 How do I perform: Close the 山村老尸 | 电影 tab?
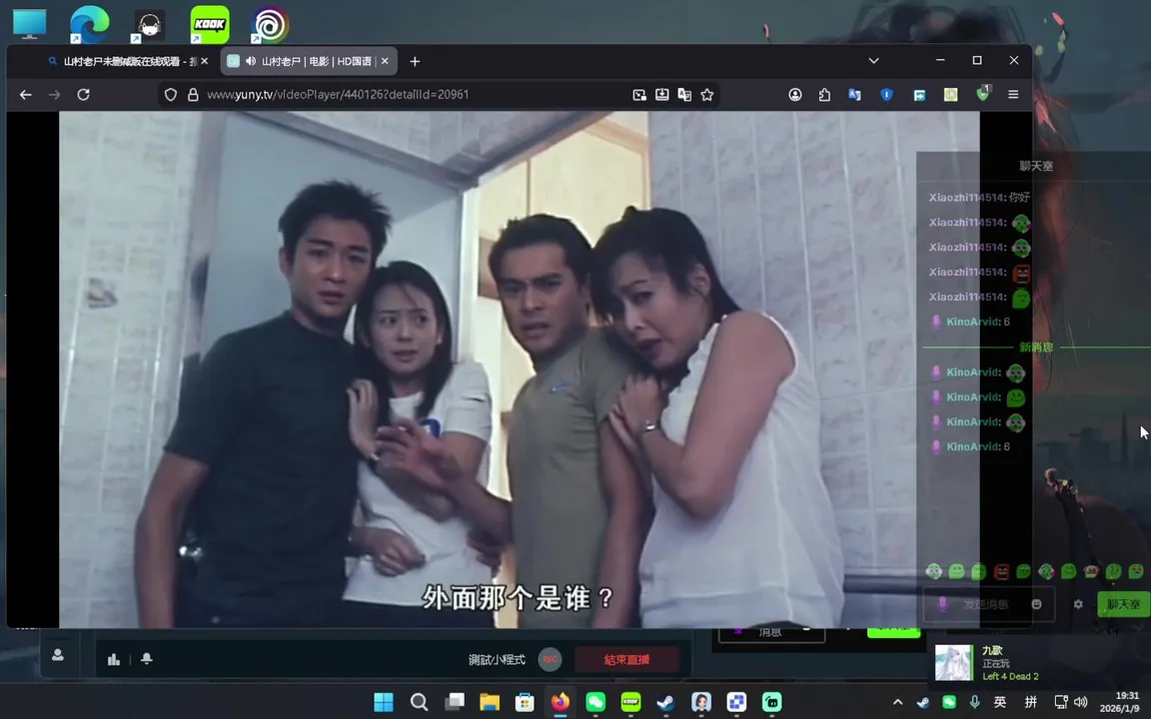point(385,61)
